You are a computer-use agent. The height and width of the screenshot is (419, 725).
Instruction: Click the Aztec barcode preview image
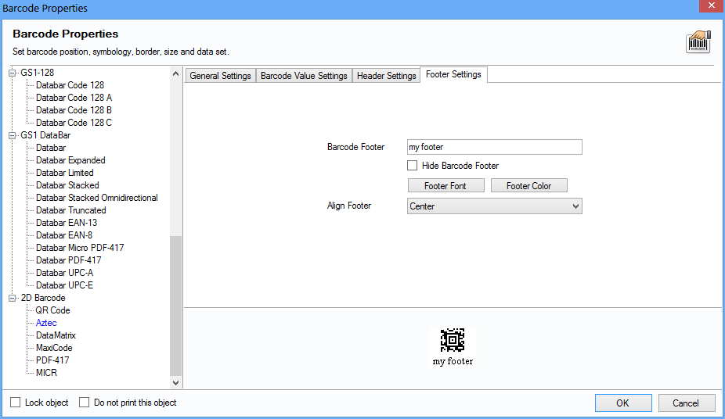point(453,340)
